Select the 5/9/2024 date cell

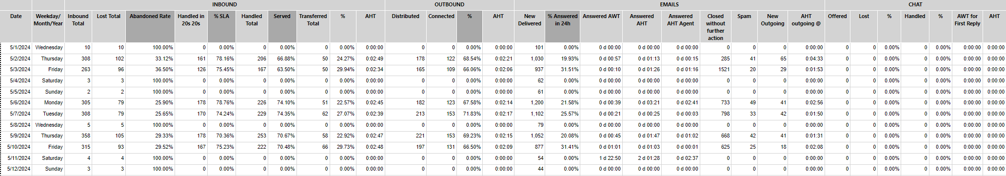[16, 136]
